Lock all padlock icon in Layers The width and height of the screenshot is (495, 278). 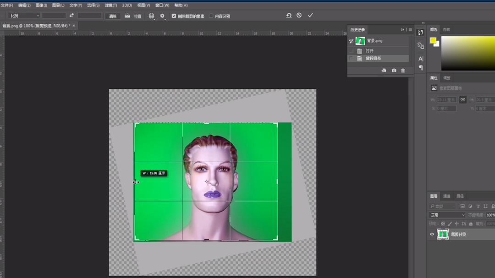click(x=471, y=223)
